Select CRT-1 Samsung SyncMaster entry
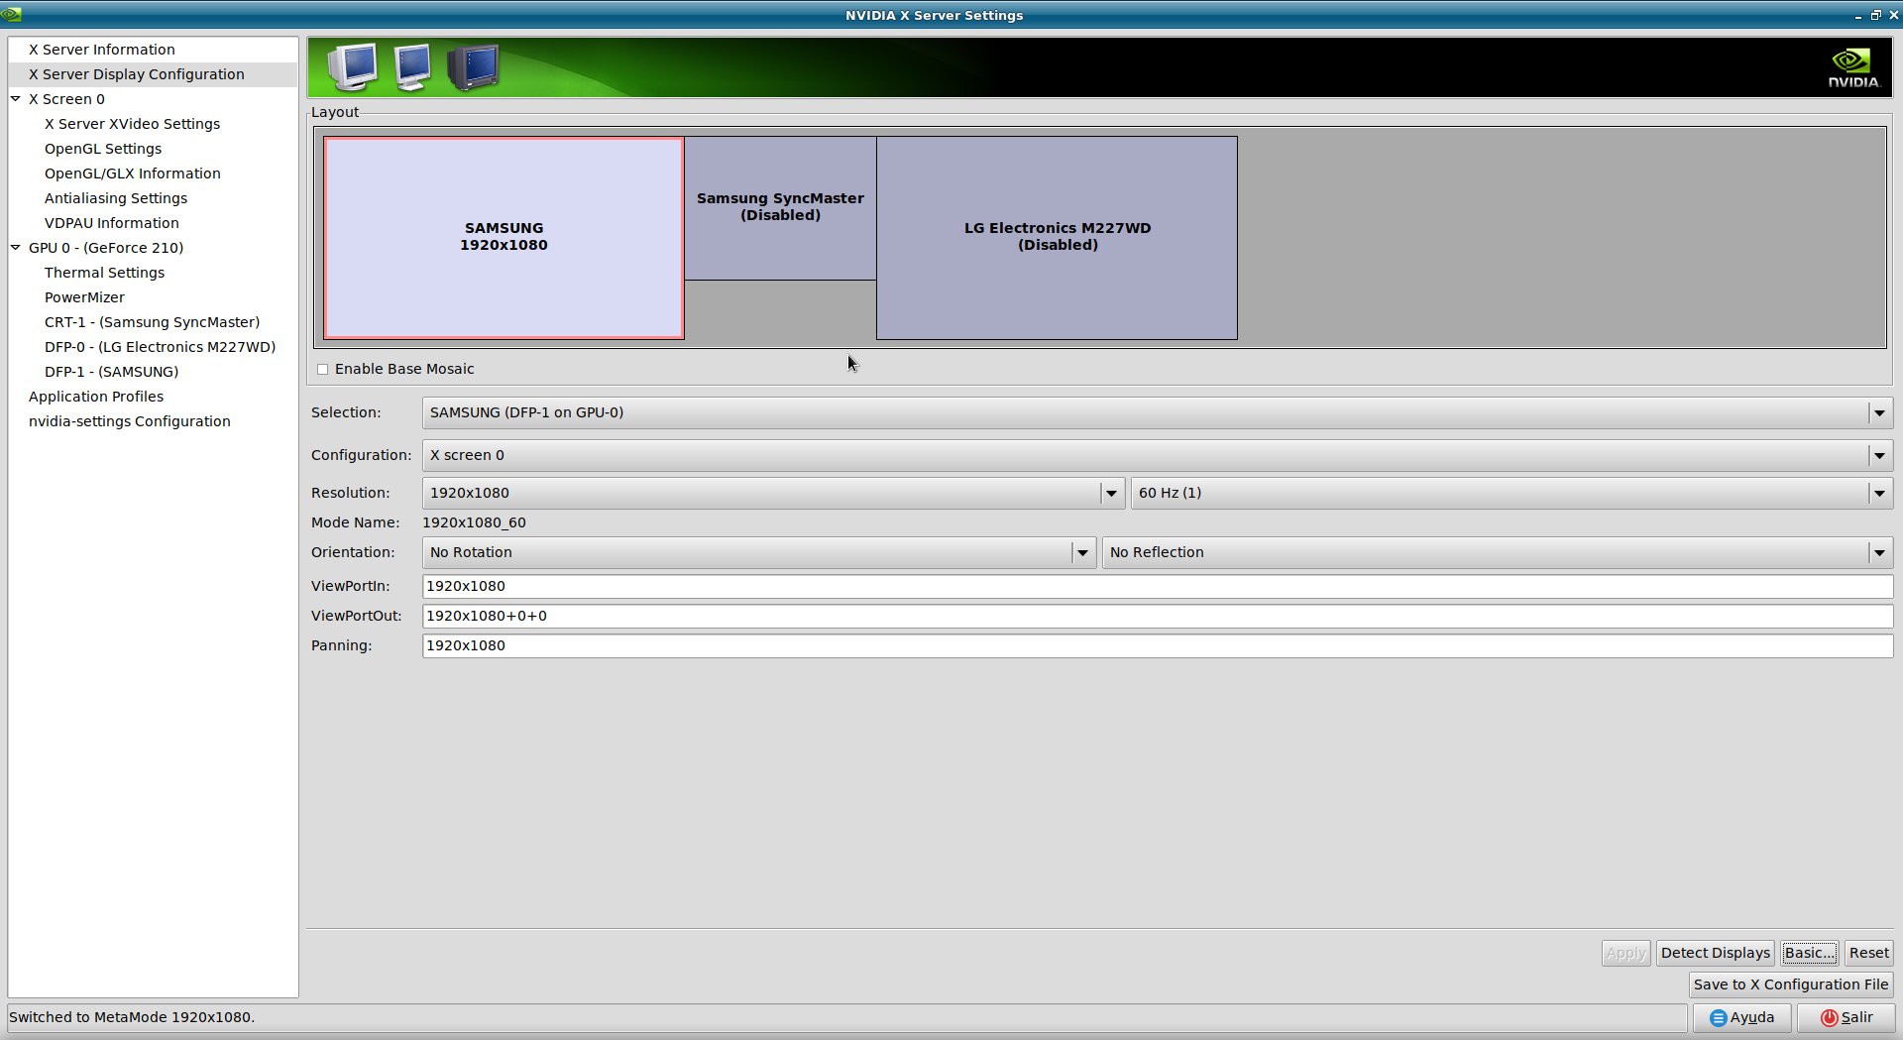 click(x=153, y=322)
